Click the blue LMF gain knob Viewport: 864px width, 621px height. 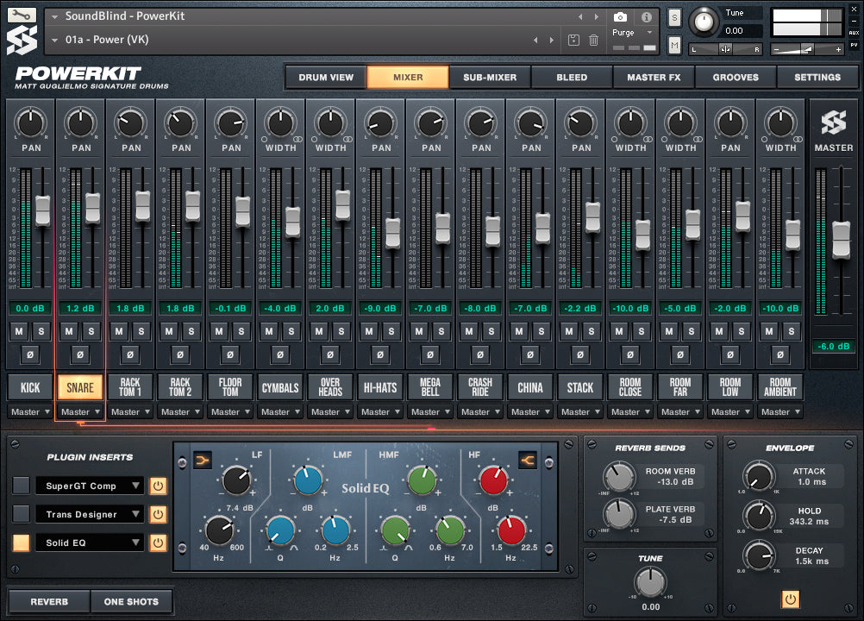(x=308, y=480)
